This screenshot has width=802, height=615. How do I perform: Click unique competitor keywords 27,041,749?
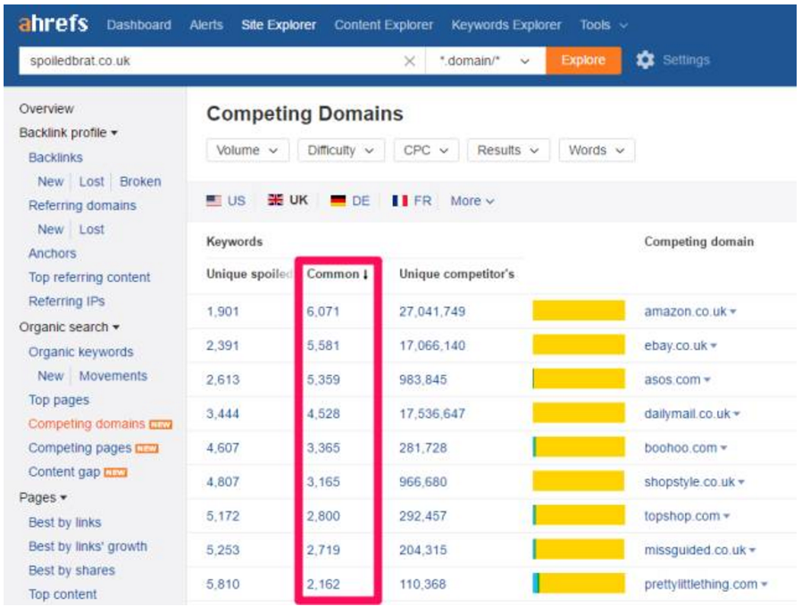(x=432, y=312)
